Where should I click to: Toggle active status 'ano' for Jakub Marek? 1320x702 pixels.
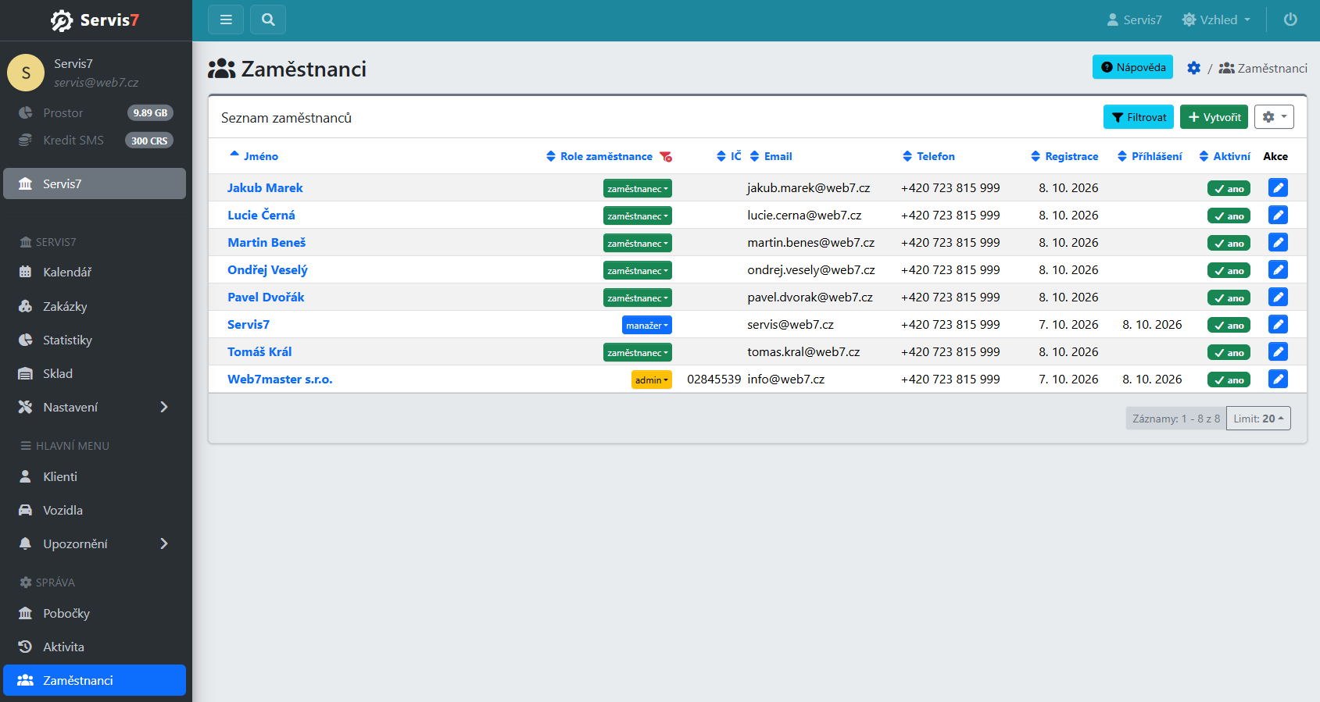point(1229,188)
